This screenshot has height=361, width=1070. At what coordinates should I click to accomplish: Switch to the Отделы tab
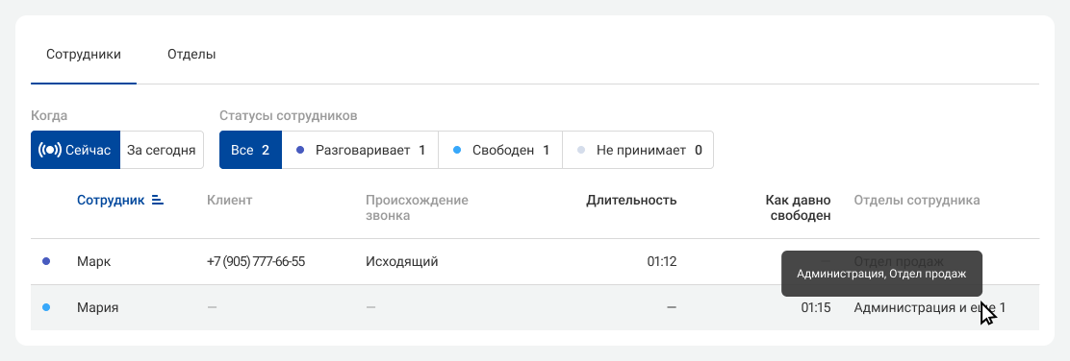pos(191,55)
